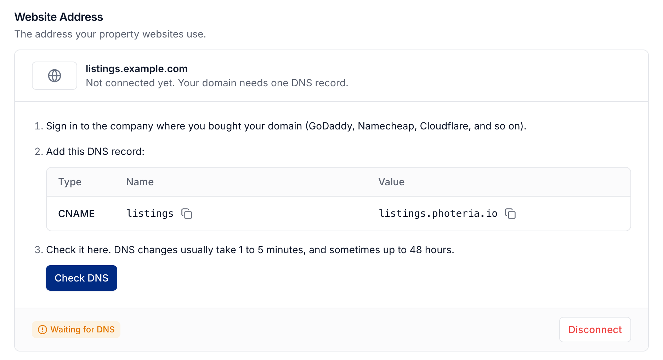663x360 pixels.
Task: Click the Website Address heading
Action: [x=59, y=17]
